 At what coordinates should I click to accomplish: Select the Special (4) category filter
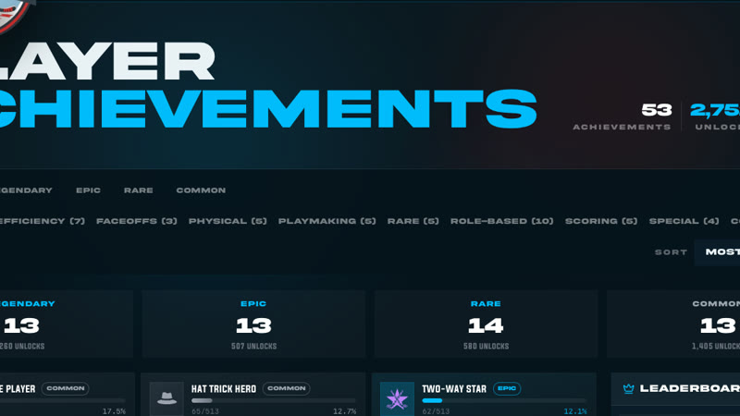[684, 221]
